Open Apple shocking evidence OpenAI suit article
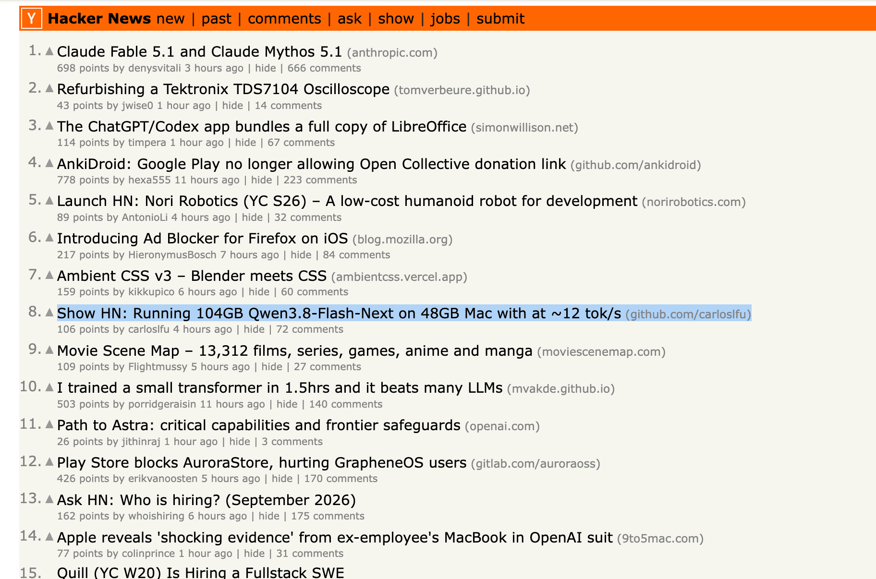This screenshot has height=579, width=876. pyautogui.click(x=335, y=537)
